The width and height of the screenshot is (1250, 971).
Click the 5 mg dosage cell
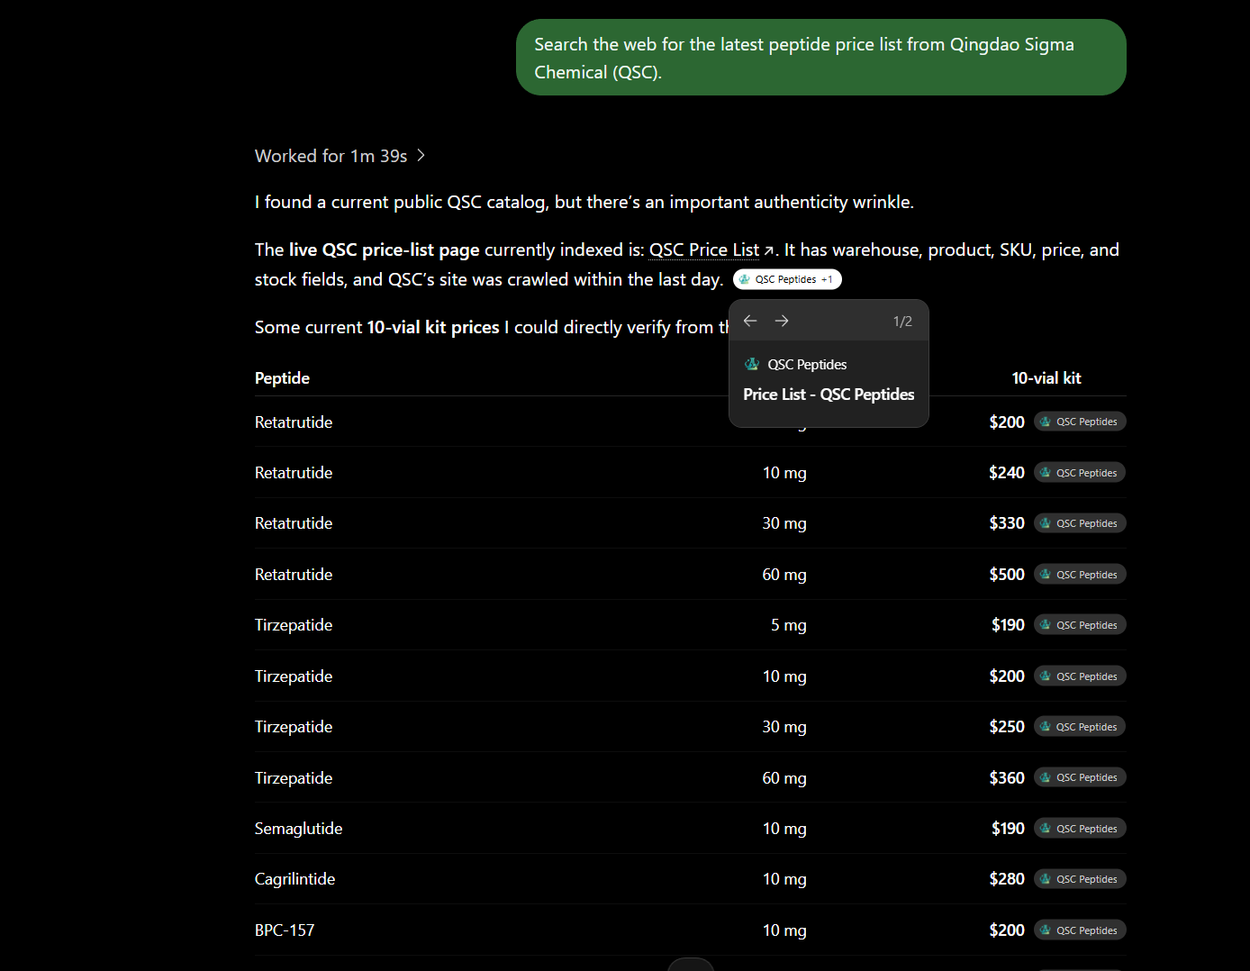coord(789,625)
